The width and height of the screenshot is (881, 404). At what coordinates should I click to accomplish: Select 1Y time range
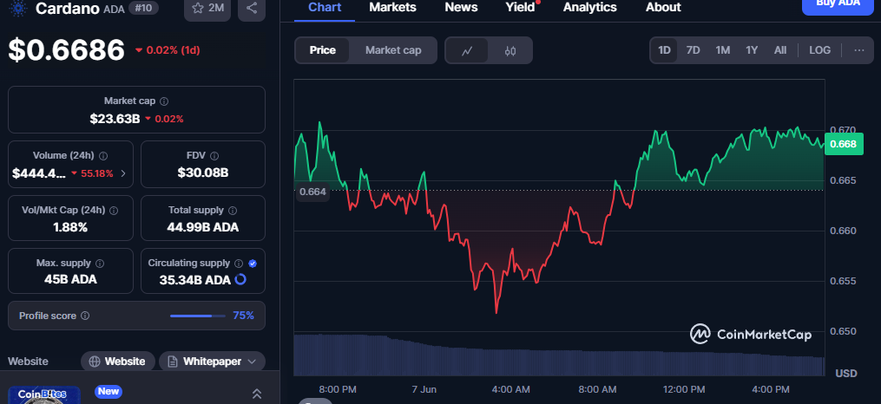click(752, 50)
